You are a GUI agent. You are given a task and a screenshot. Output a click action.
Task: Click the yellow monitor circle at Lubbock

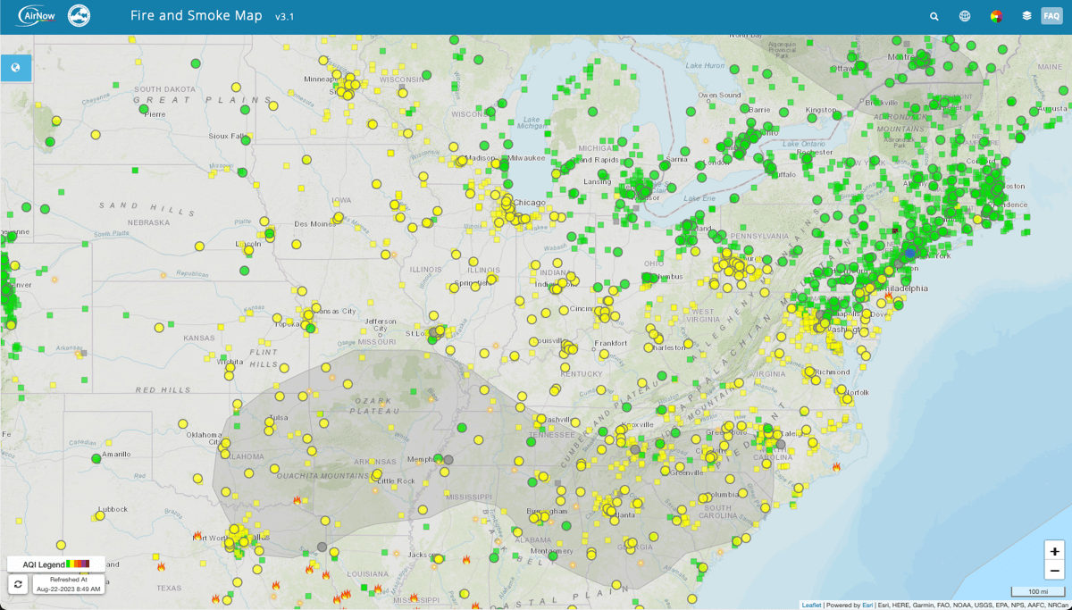click(x=100, y=516)
